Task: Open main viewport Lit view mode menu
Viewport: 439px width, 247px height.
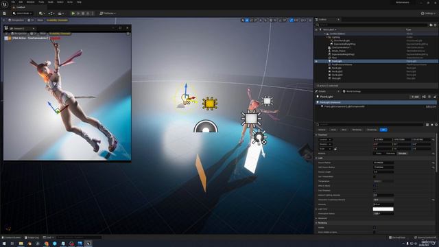Action: pos(31,20)
